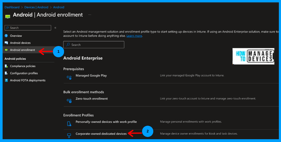Open Compliance policies
This screenshot has width=281, height=142.
pos(23,66)
